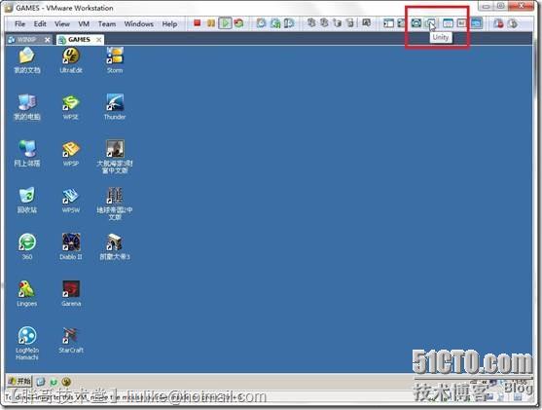Click the Take Snapshot clock toolbar icon
The image size is (542, 410).
coord(261,23)
